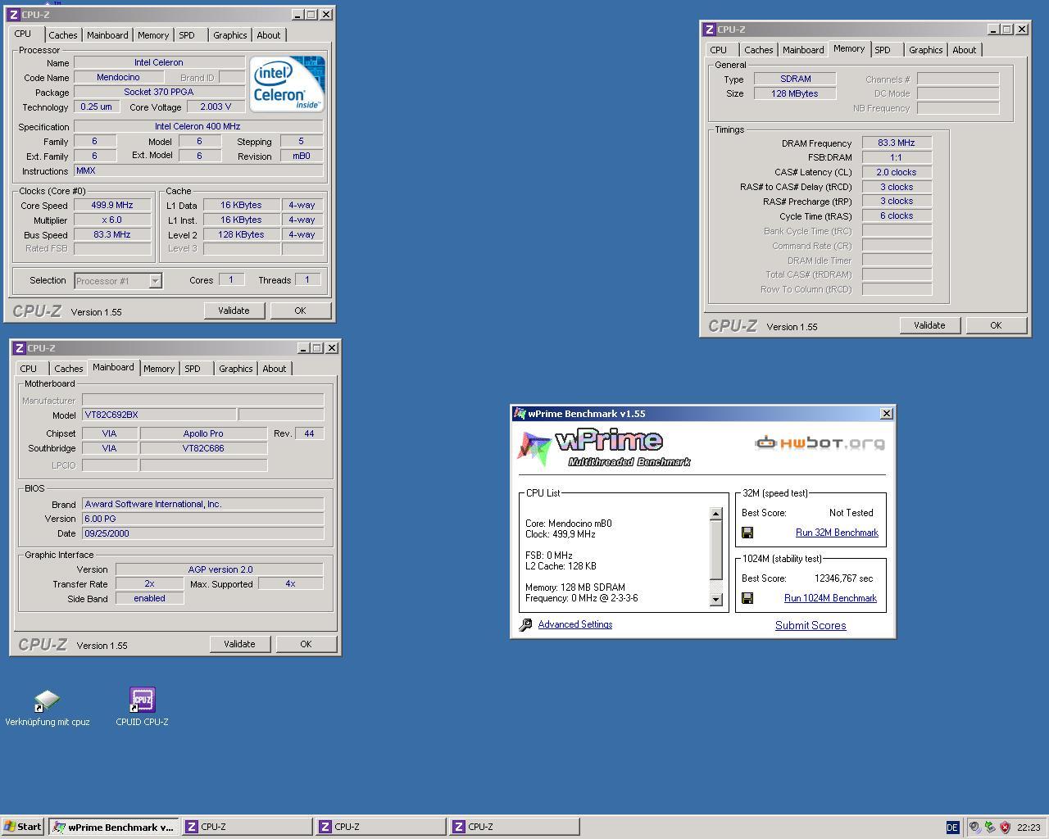This screenshot has width=1049, height=839.
Task: Select CPU tab in Memory window
Action: (x=719, y=50)
